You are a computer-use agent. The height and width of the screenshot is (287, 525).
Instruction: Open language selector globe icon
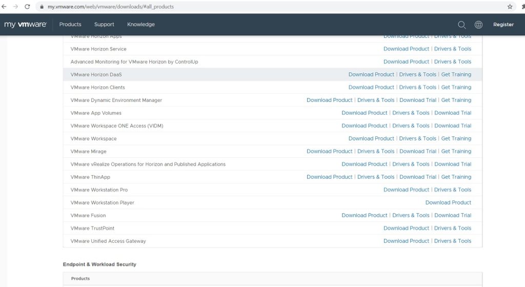click(478, 25)
